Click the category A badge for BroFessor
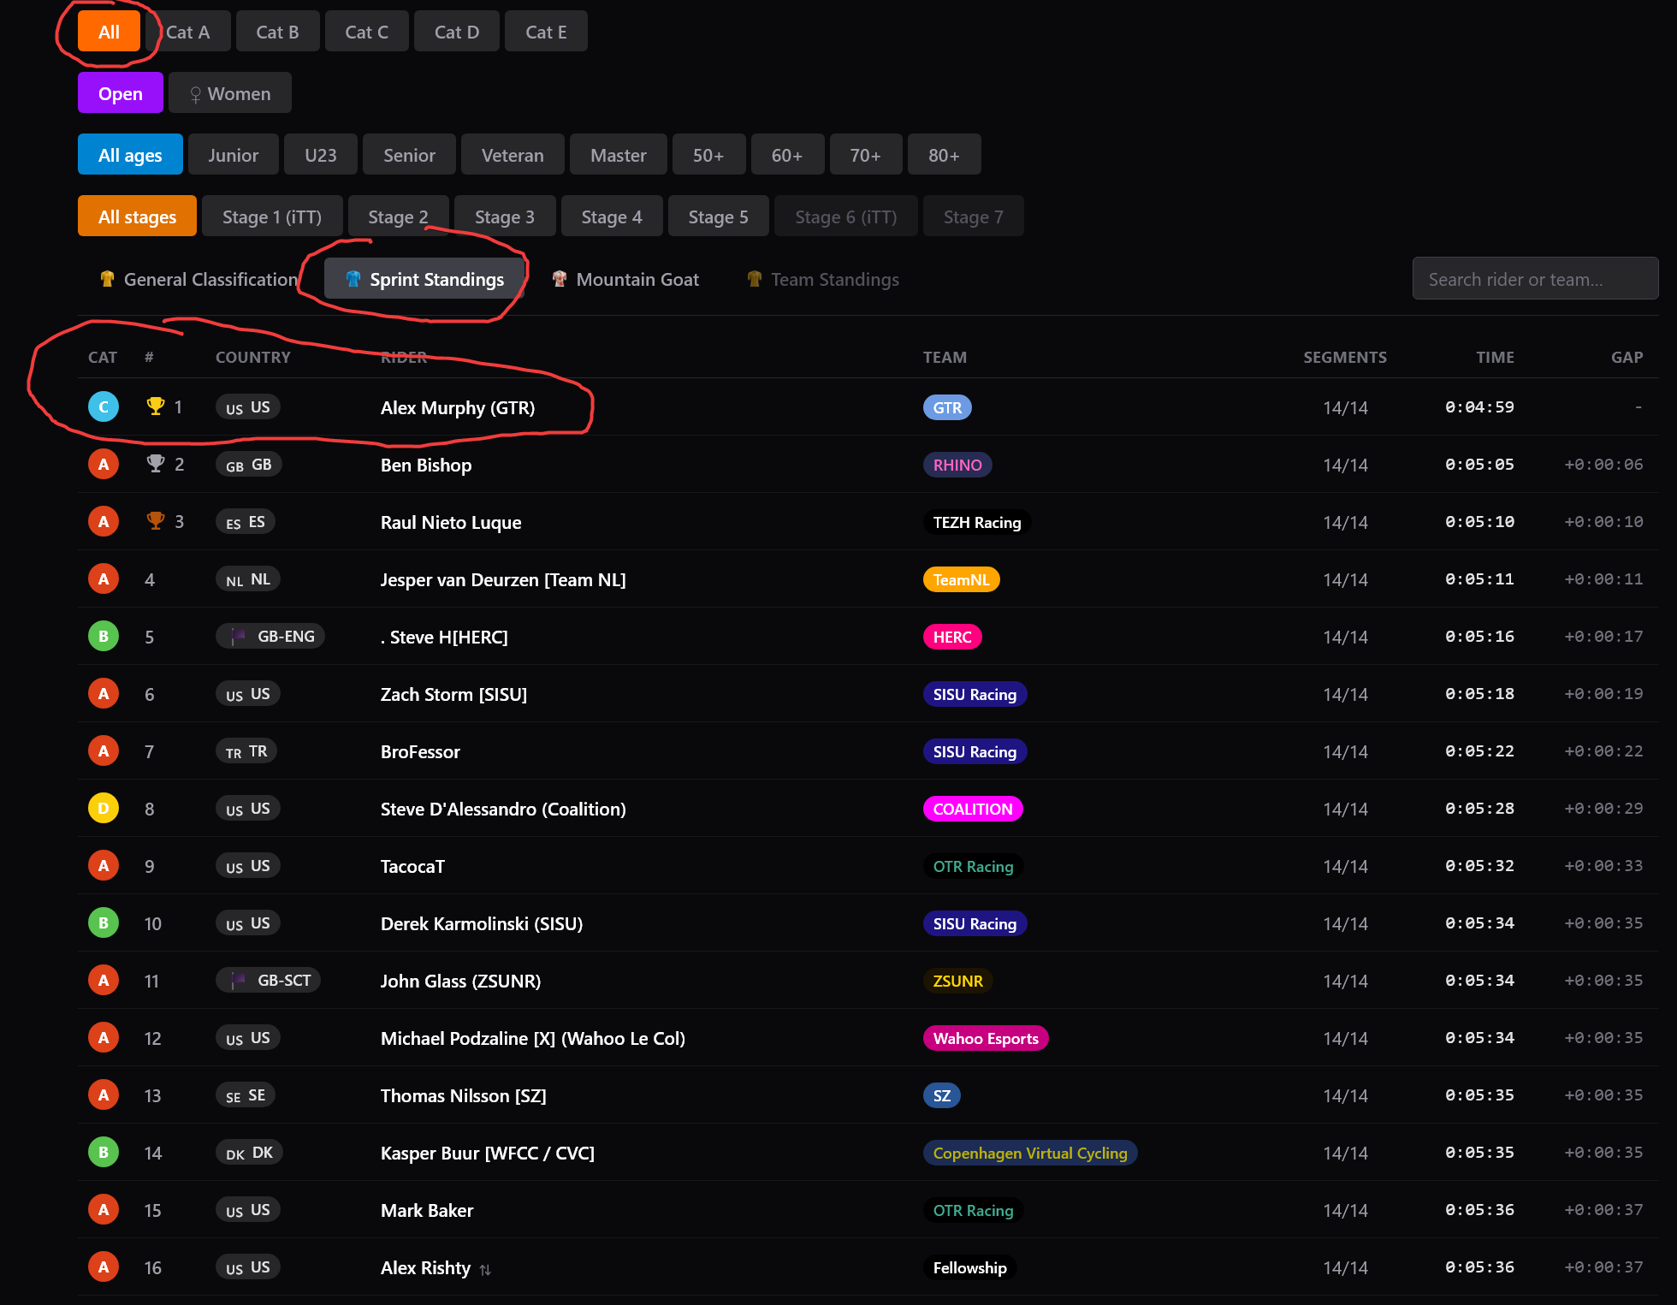 [x=104, y=751]
